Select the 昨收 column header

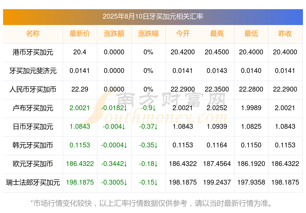click(285, 34)
